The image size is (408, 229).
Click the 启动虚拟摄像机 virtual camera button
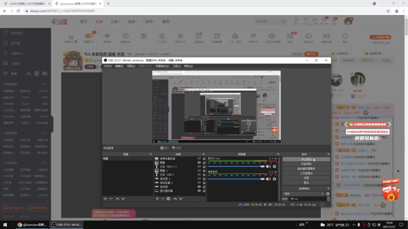point(307,169)
